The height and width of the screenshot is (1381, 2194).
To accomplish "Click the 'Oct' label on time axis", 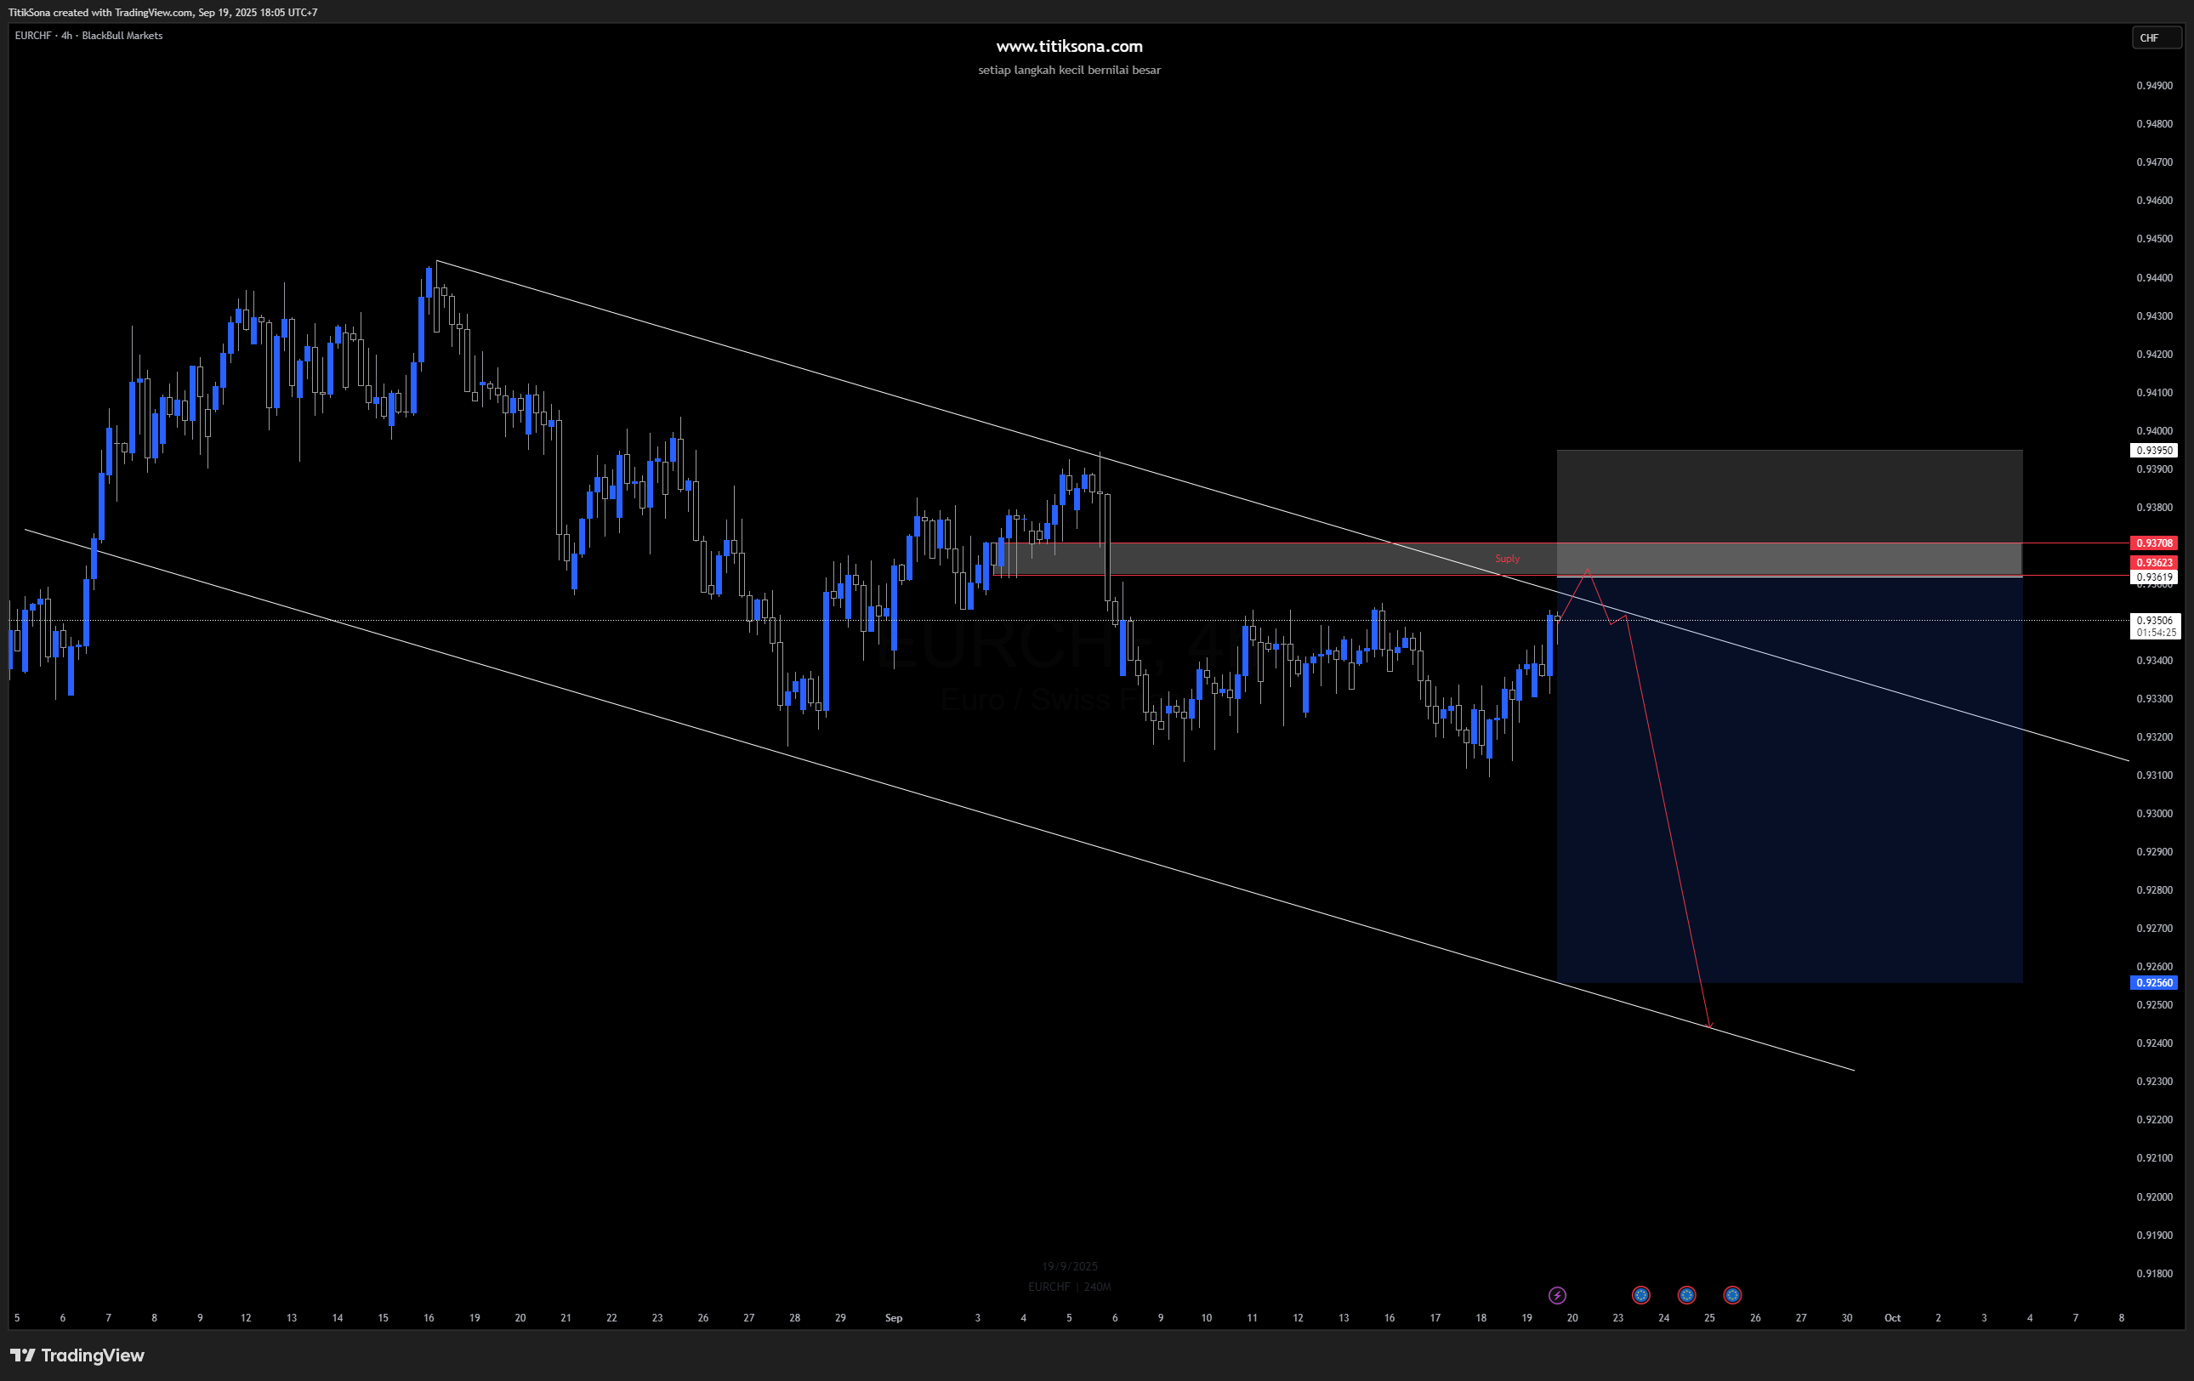I will point(1891,1317).
